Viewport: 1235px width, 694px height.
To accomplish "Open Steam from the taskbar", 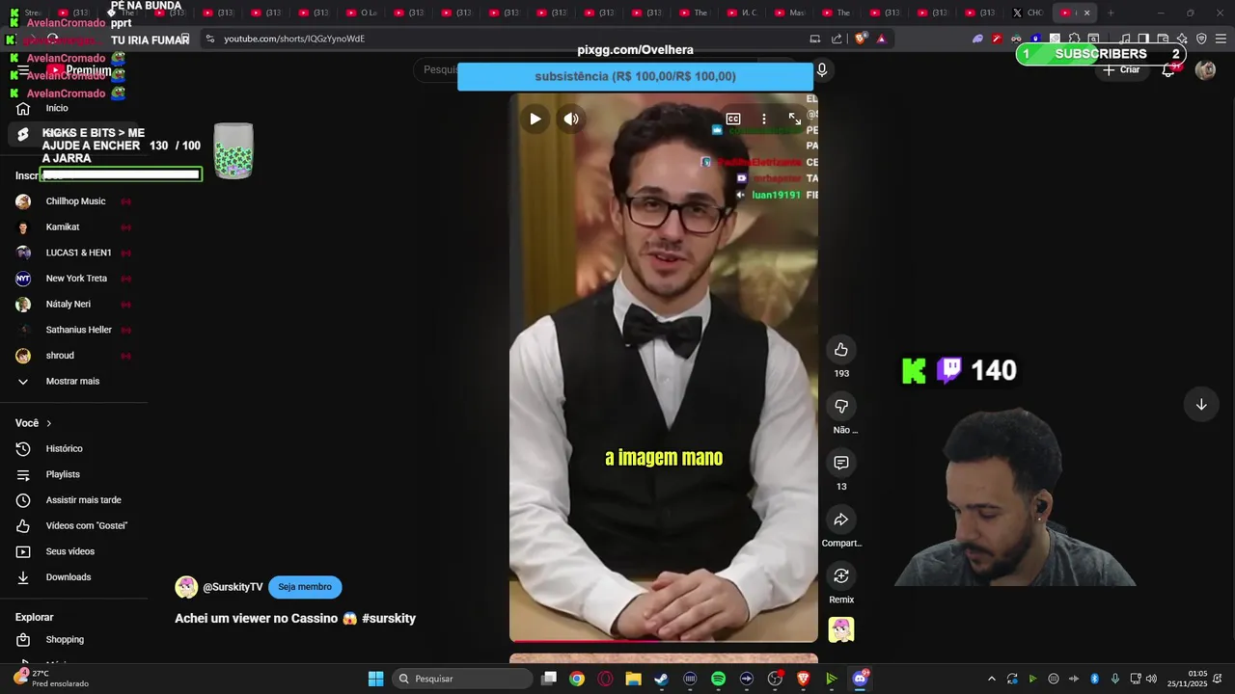I will (x=661, y=679).
